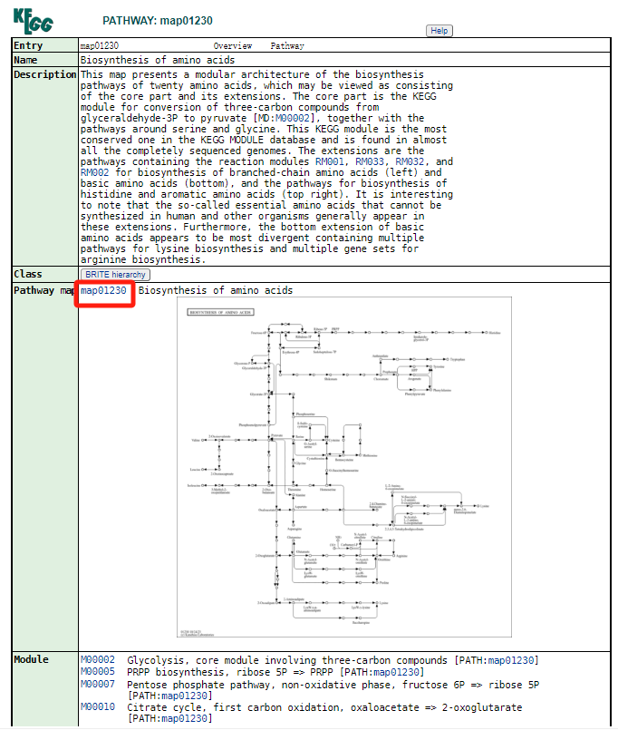Click the 'PATHWAY: map01230' page title

[x=158, y=21]
